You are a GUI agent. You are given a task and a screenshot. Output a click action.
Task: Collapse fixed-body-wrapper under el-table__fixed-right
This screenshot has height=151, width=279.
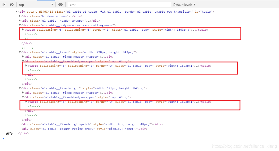pyautogui.click(x=23, y=97)
